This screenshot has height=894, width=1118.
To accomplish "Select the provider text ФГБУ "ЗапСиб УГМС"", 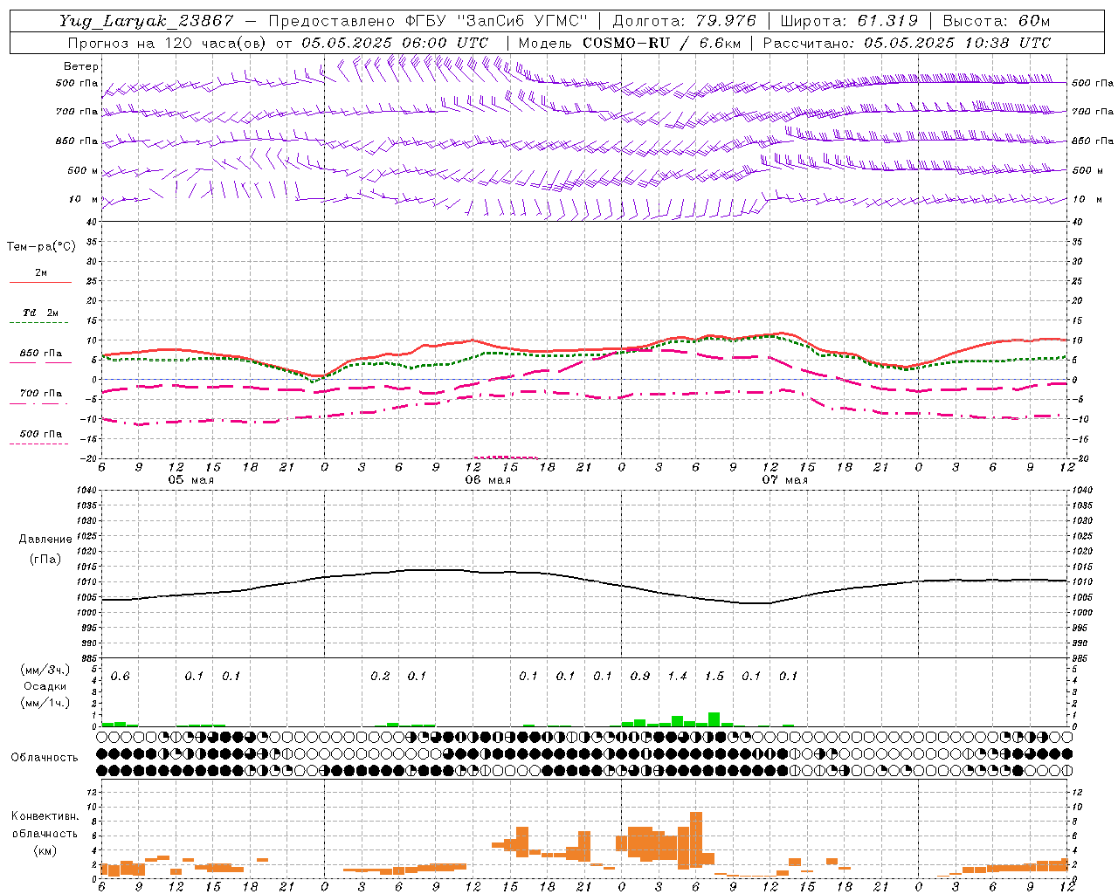I will pos(497,21).
